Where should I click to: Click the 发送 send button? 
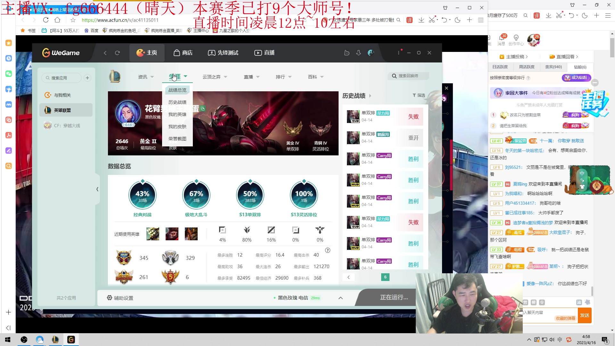(x=584, y=315)
